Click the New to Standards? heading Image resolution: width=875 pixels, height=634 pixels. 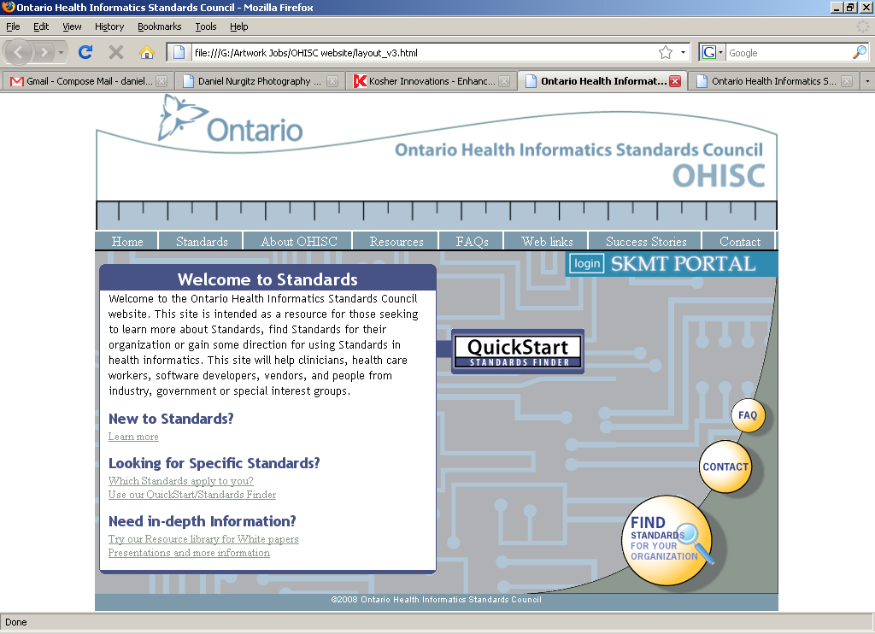[171, 419]
